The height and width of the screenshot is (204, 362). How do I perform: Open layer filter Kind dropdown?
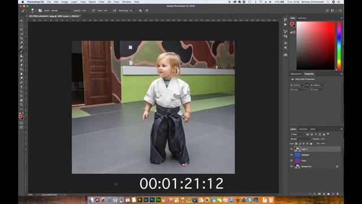pos(298,134)
